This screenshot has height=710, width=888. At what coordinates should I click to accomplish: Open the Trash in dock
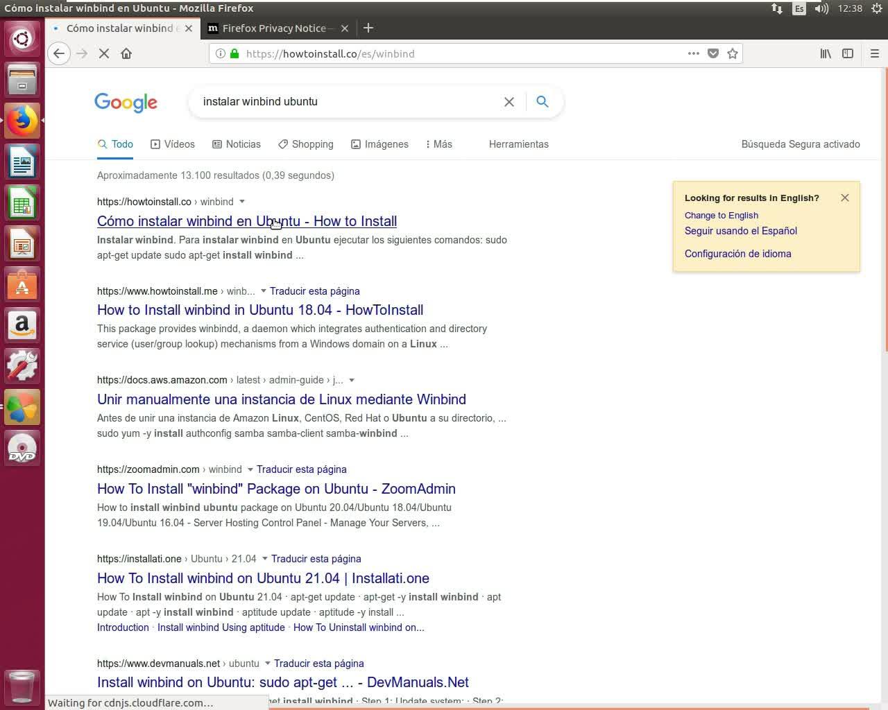click(x=22, y=686)
